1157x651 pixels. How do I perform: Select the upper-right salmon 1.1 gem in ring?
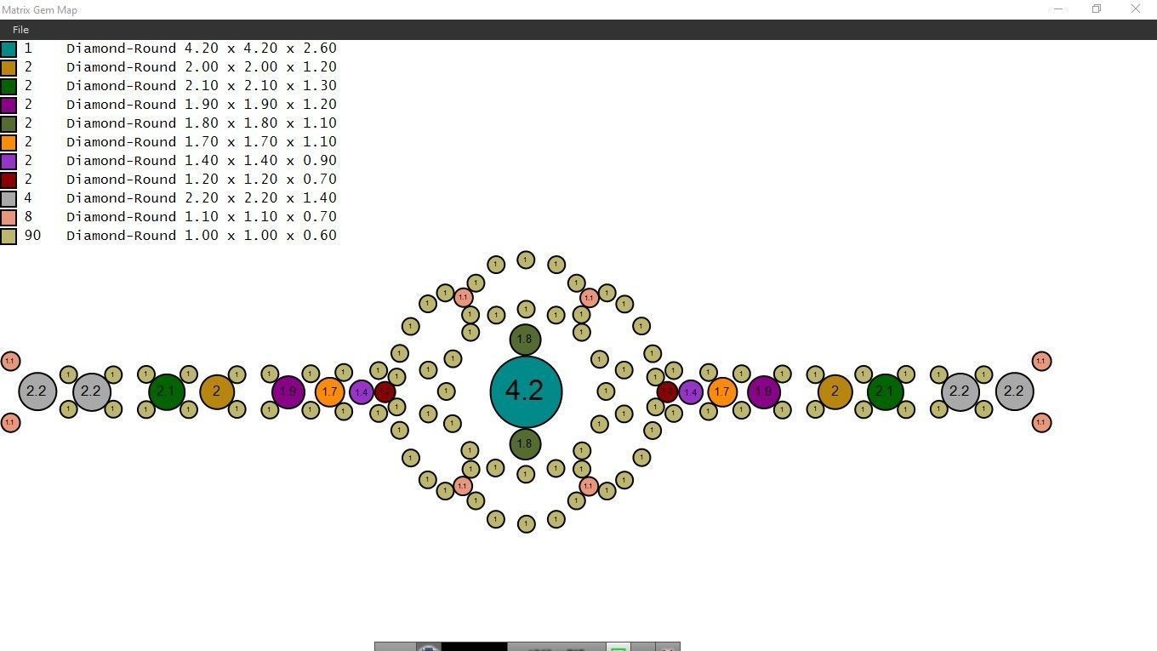[589, 297]
